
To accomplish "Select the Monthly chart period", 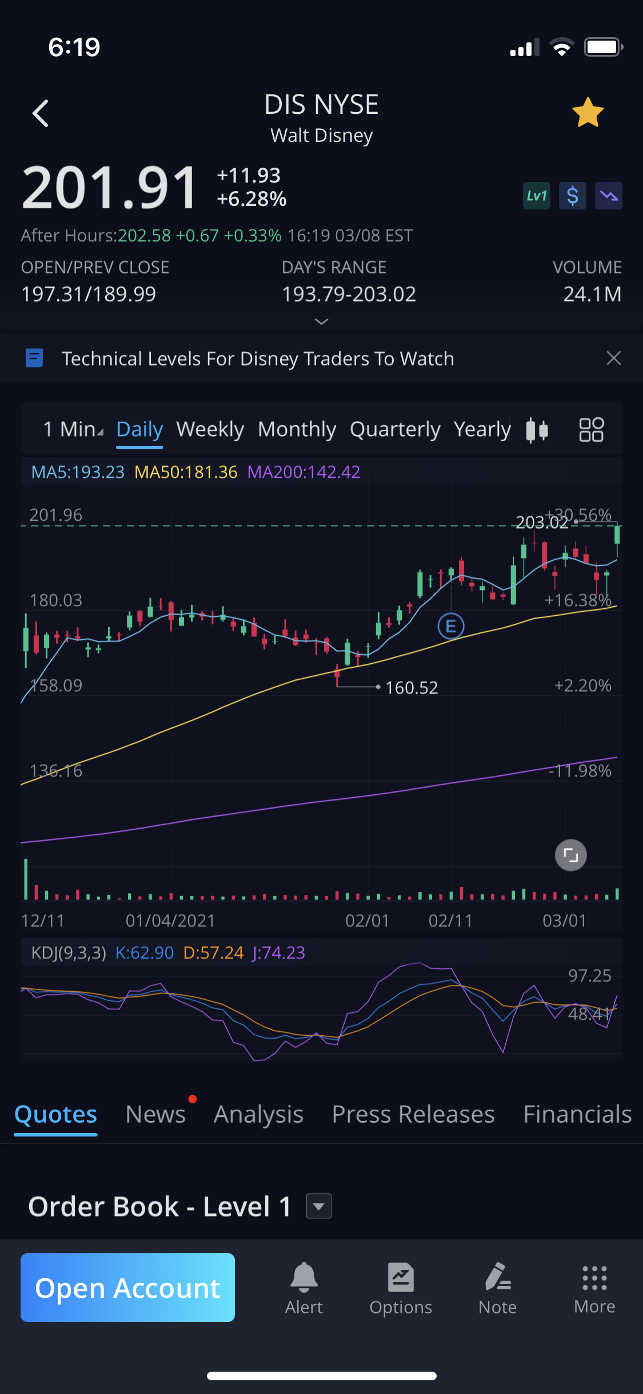I will (297, 429).
